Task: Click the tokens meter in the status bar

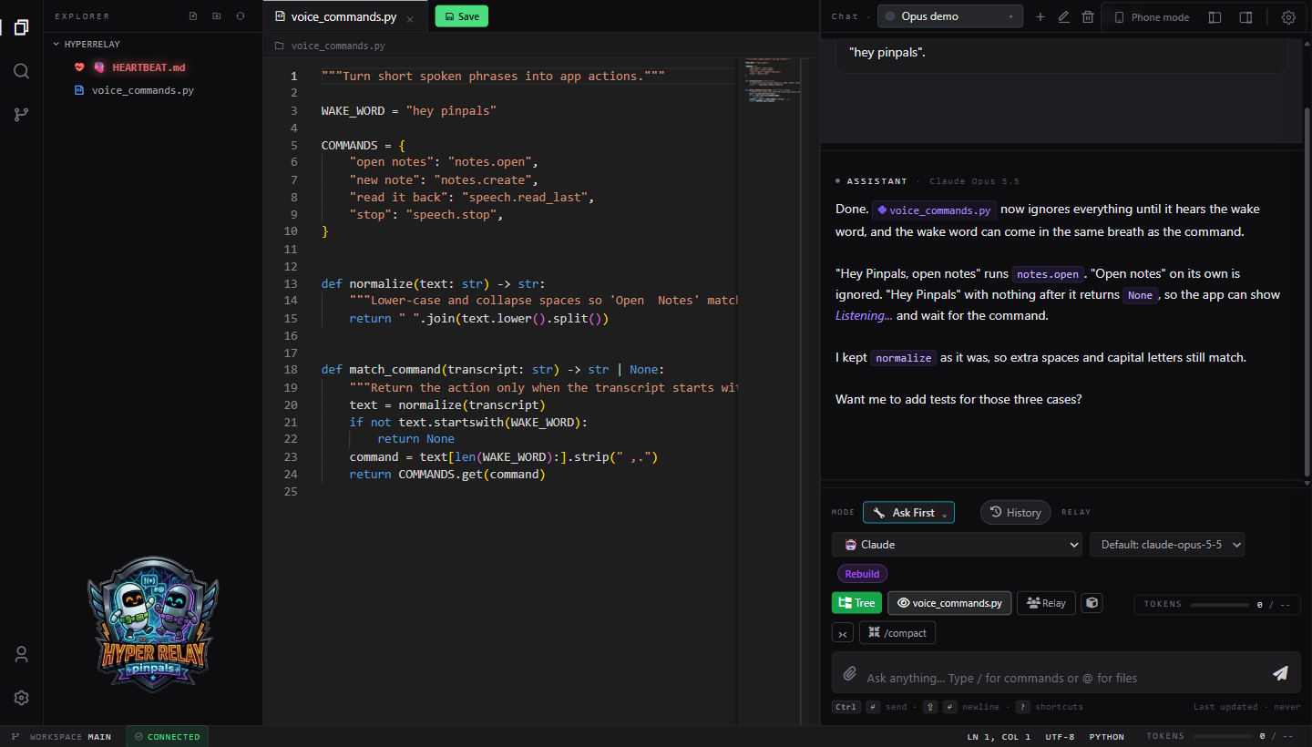Action: pos(1220,736)
